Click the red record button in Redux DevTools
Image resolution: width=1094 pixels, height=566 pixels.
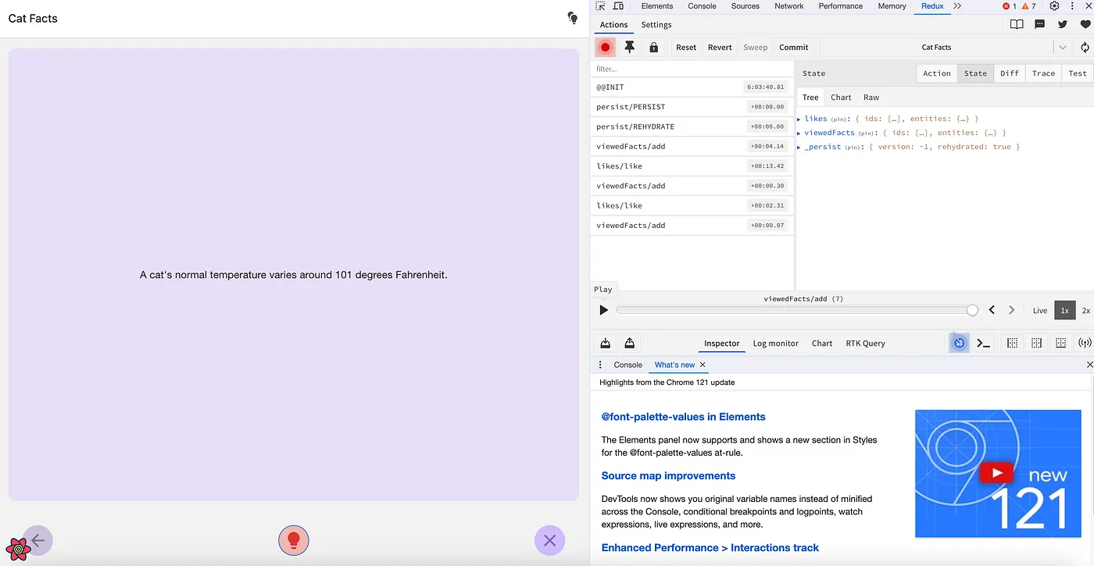coord(605,48)
